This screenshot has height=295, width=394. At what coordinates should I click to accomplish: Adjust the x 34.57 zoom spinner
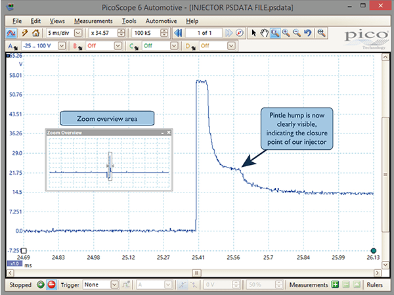121,33
